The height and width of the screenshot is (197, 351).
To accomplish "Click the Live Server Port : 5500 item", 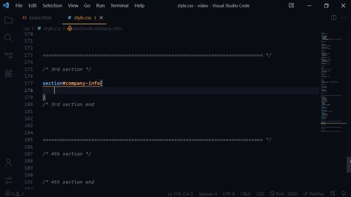I will 284,194.
